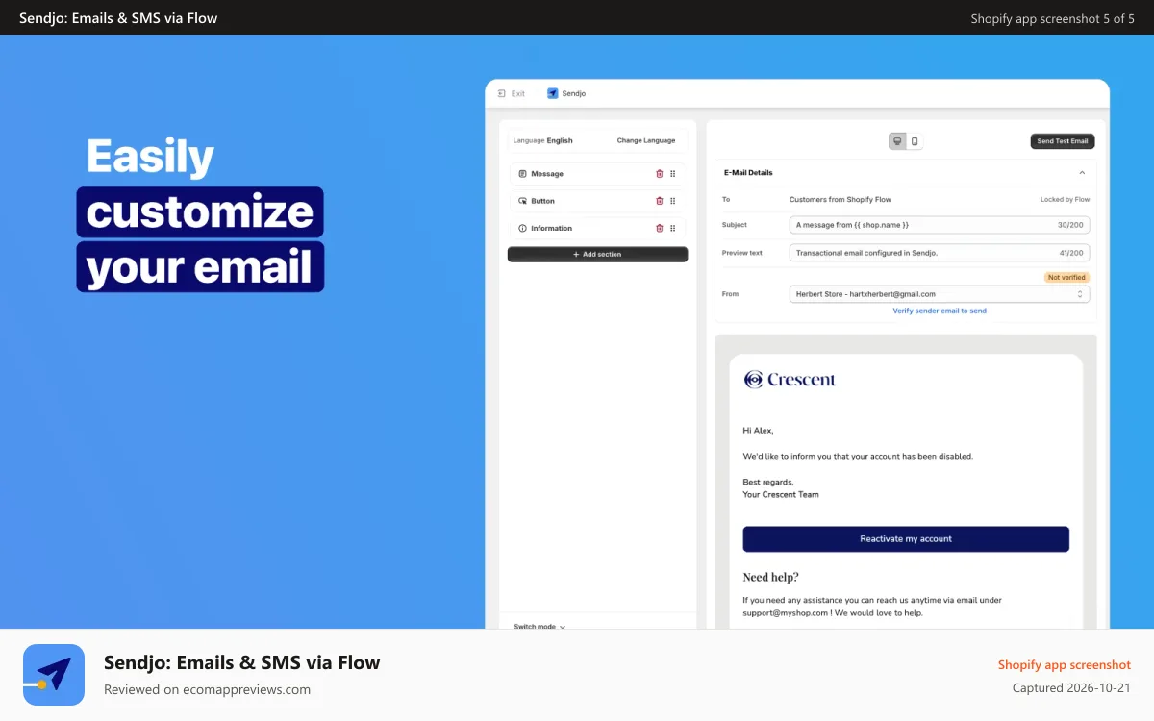Delete the Message section via its trash icon
Screen dimensions: 1154x721
(659, 174)
